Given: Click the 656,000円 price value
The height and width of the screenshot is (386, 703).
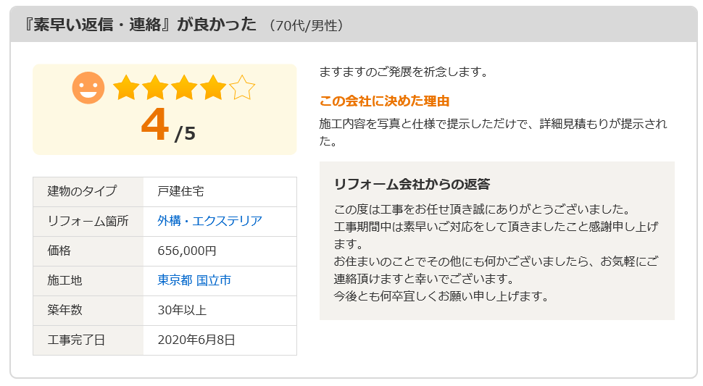Looking at the screenshot, I should [187, 251].
